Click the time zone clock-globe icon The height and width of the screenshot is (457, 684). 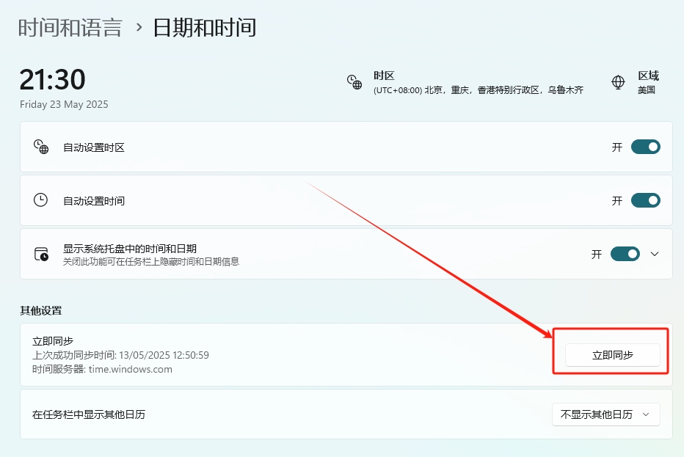pos(354,81)
